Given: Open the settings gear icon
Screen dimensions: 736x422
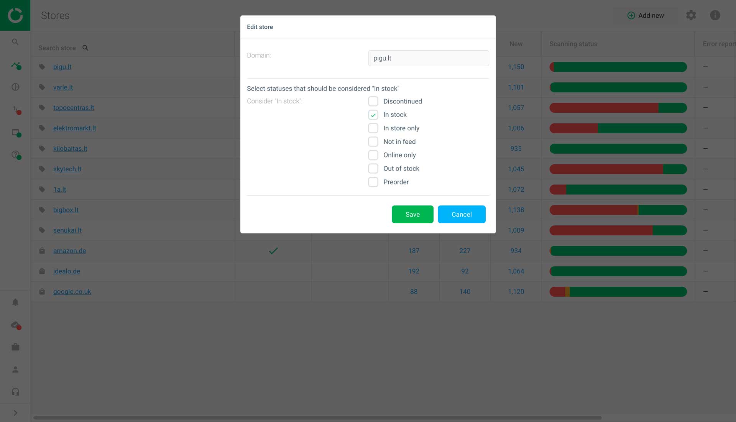Looking at the screenshot, I should click(x=691, y=15).
